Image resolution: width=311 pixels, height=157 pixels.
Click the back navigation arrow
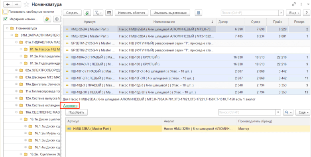pos(8,4)
